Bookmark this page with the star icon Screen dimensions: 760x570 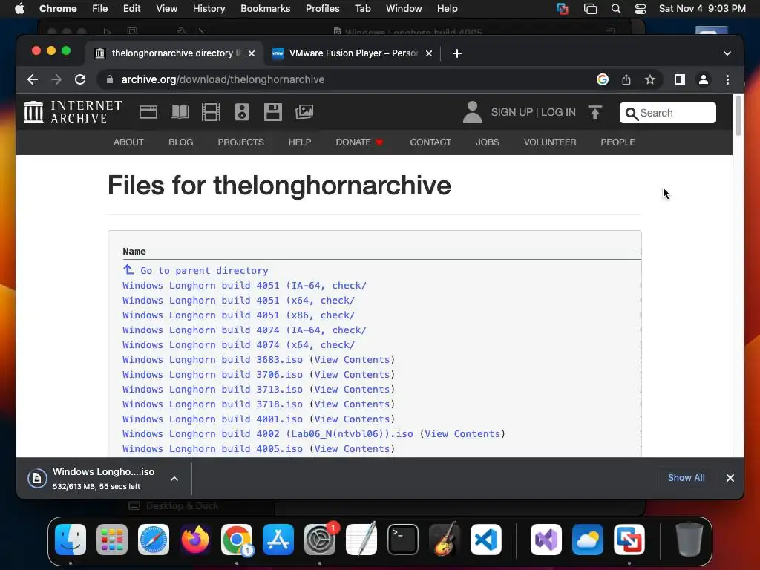650,79
